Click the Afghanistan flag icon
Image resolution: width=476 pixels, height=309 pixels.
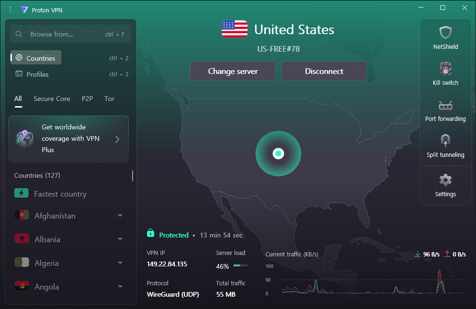coord(21,215)
